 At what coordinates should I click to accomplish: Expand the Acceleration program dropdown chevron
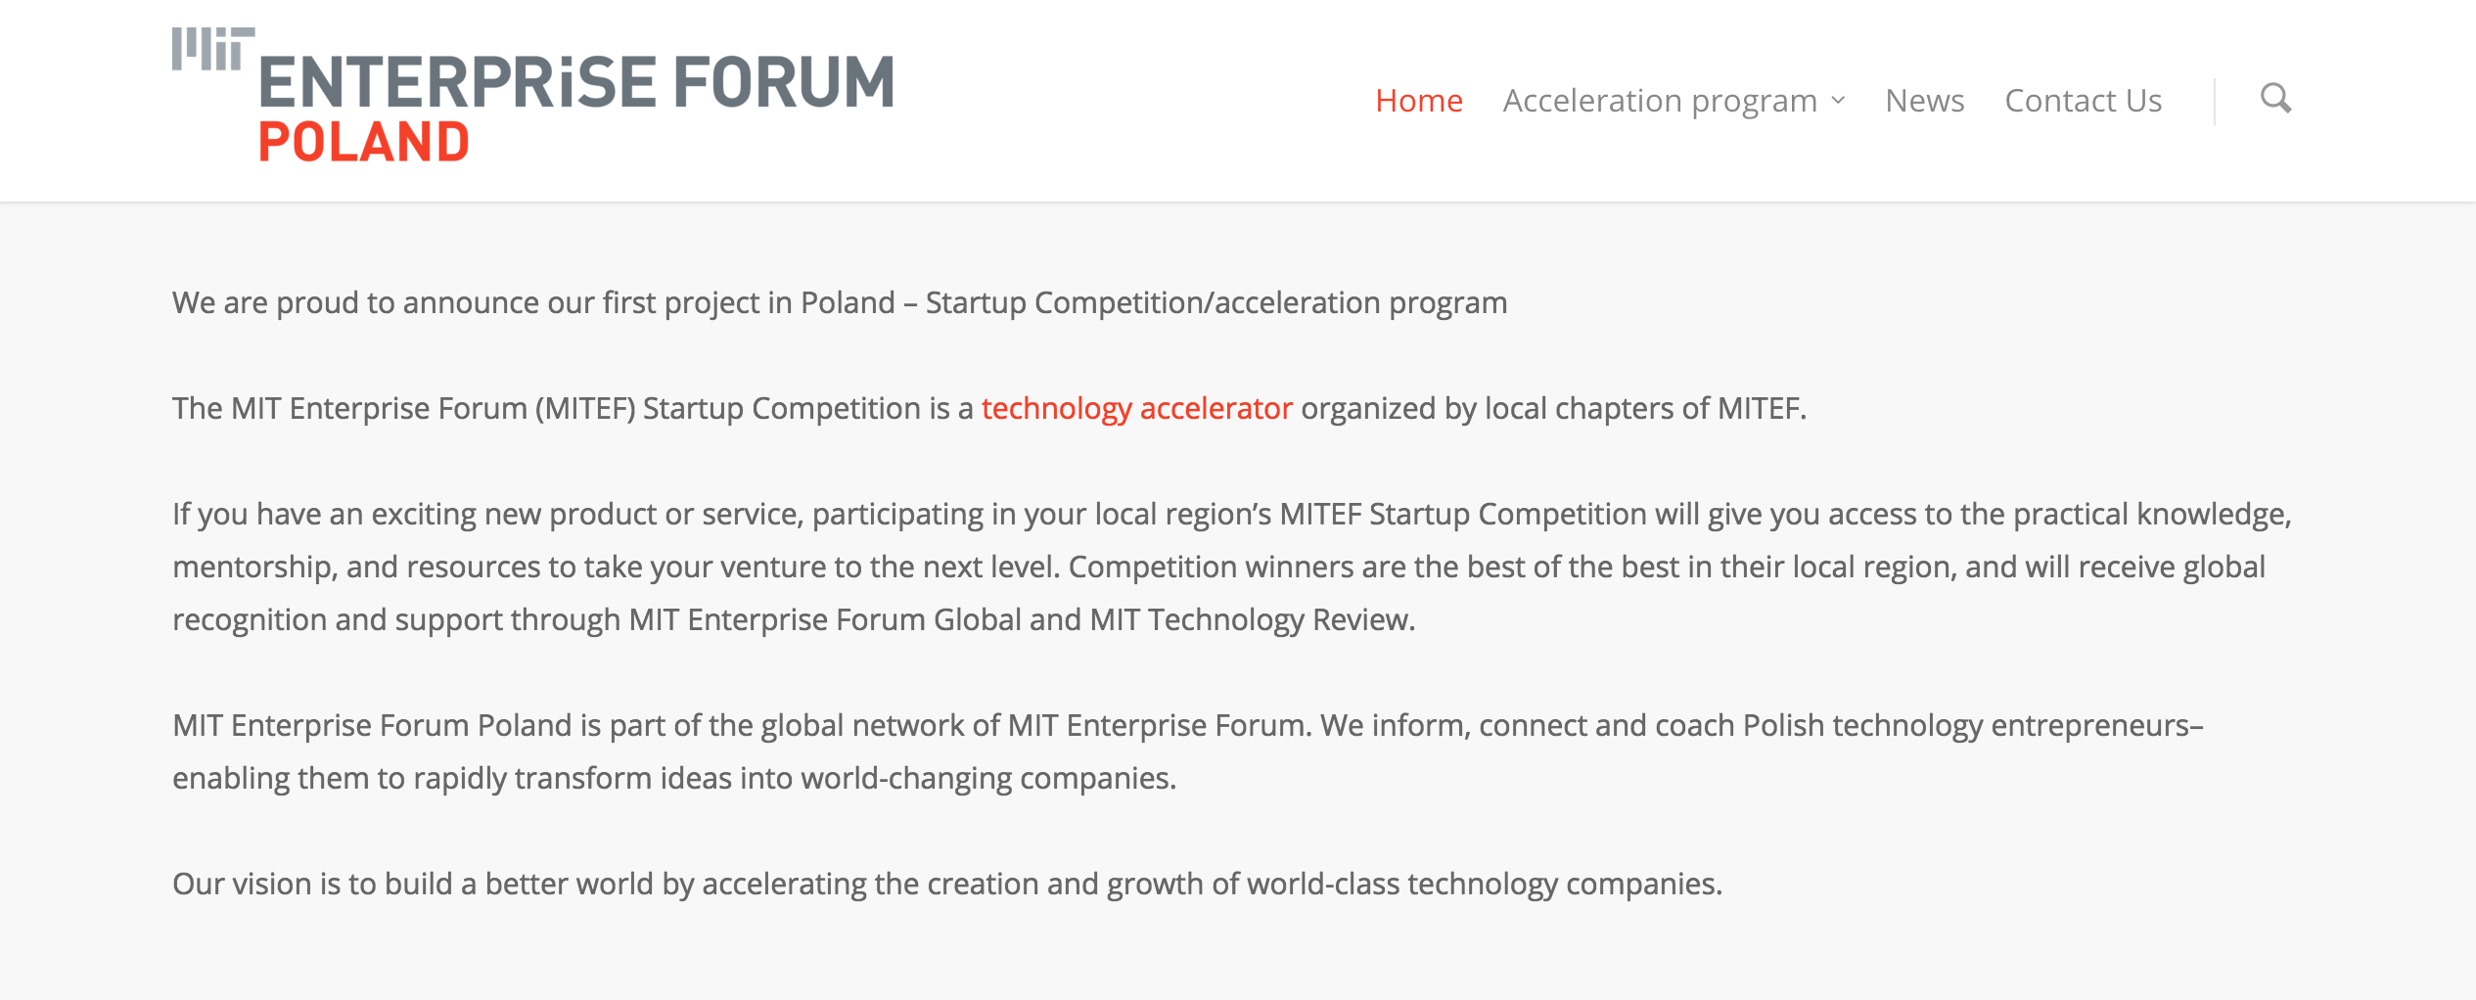click(1839, 100)
